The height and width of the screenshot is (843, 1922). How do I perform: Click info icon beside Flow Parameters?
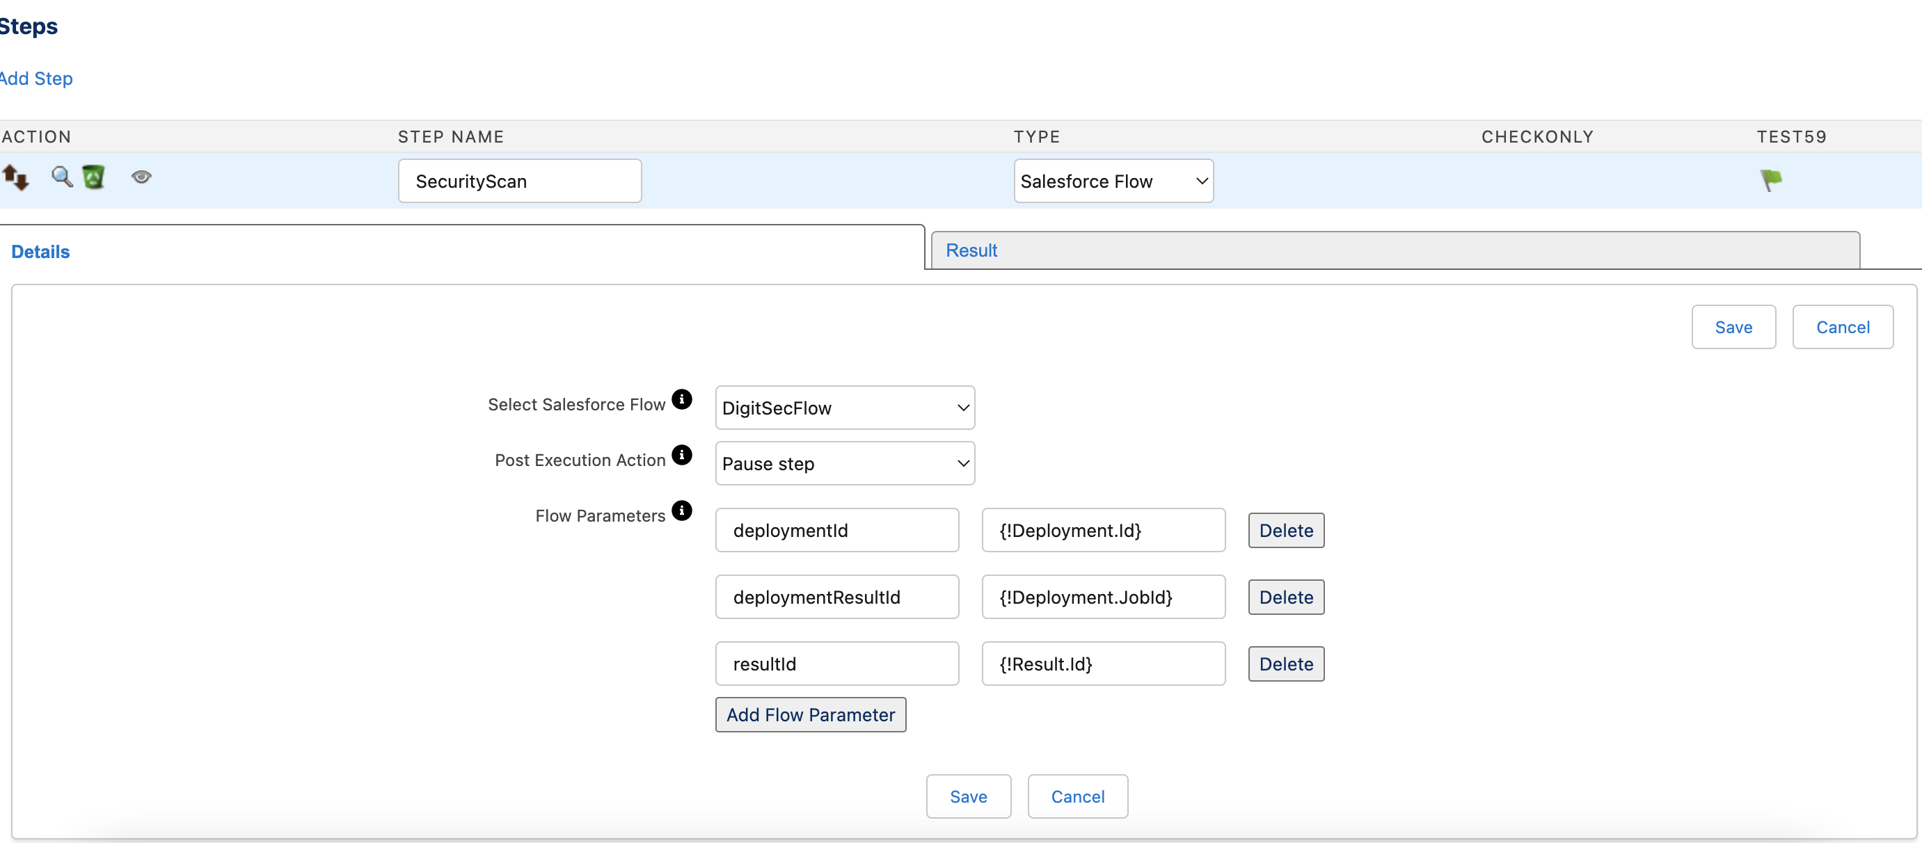pos(681,511)
